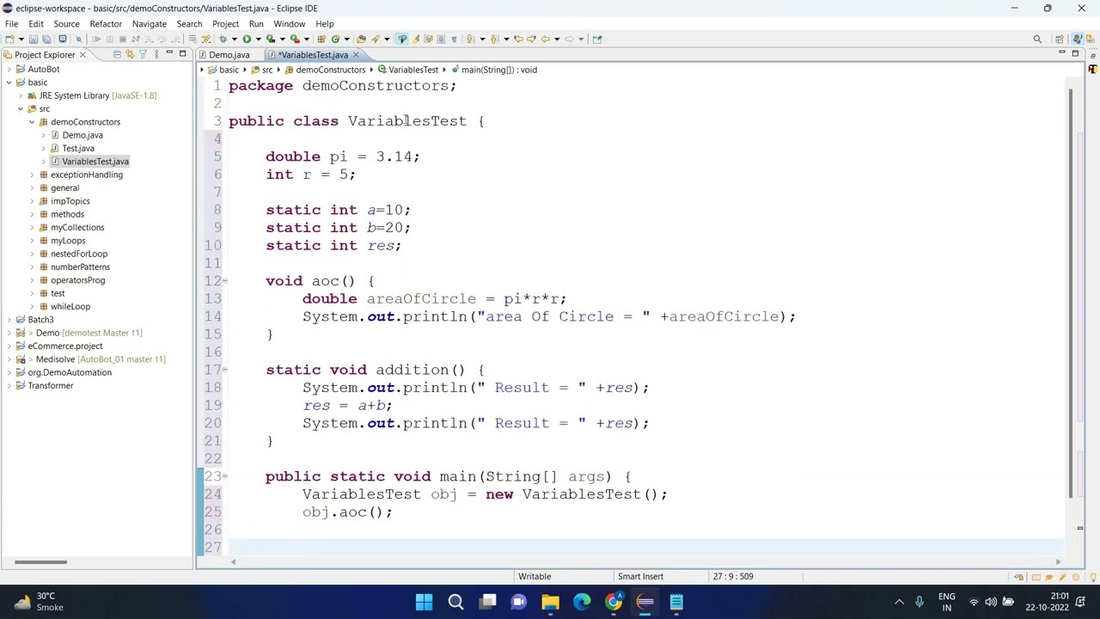The image size is (1100, 619).
Task: Click the Coverage run toolbar icon
Action: point(271,39)
